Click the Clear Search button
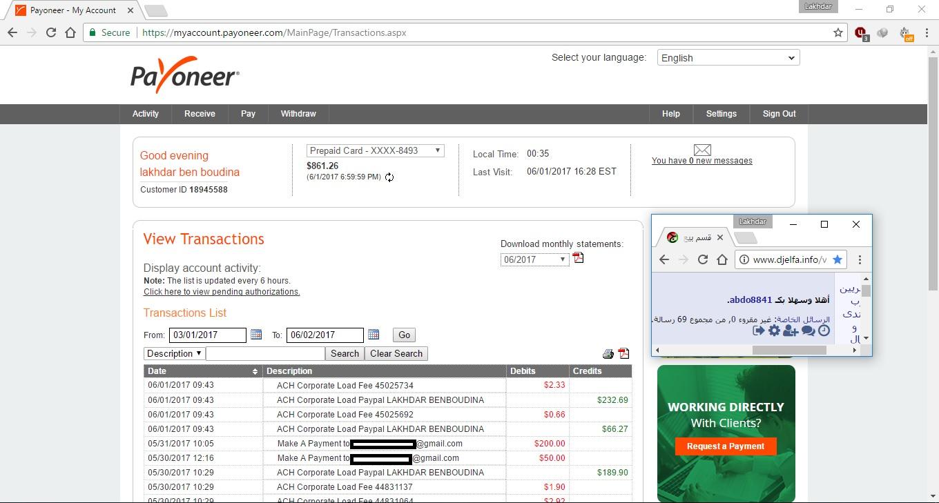Image resolution: width=939 pixels, height=503 pixels. pos(396,353)
